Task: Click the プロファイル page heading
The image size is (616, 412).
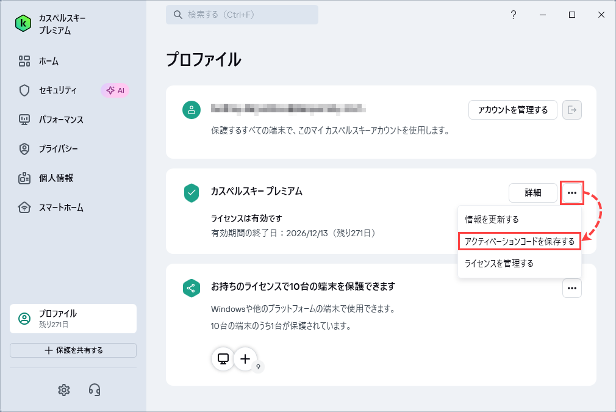Action: pyautogui.click(x=204, y=60)
